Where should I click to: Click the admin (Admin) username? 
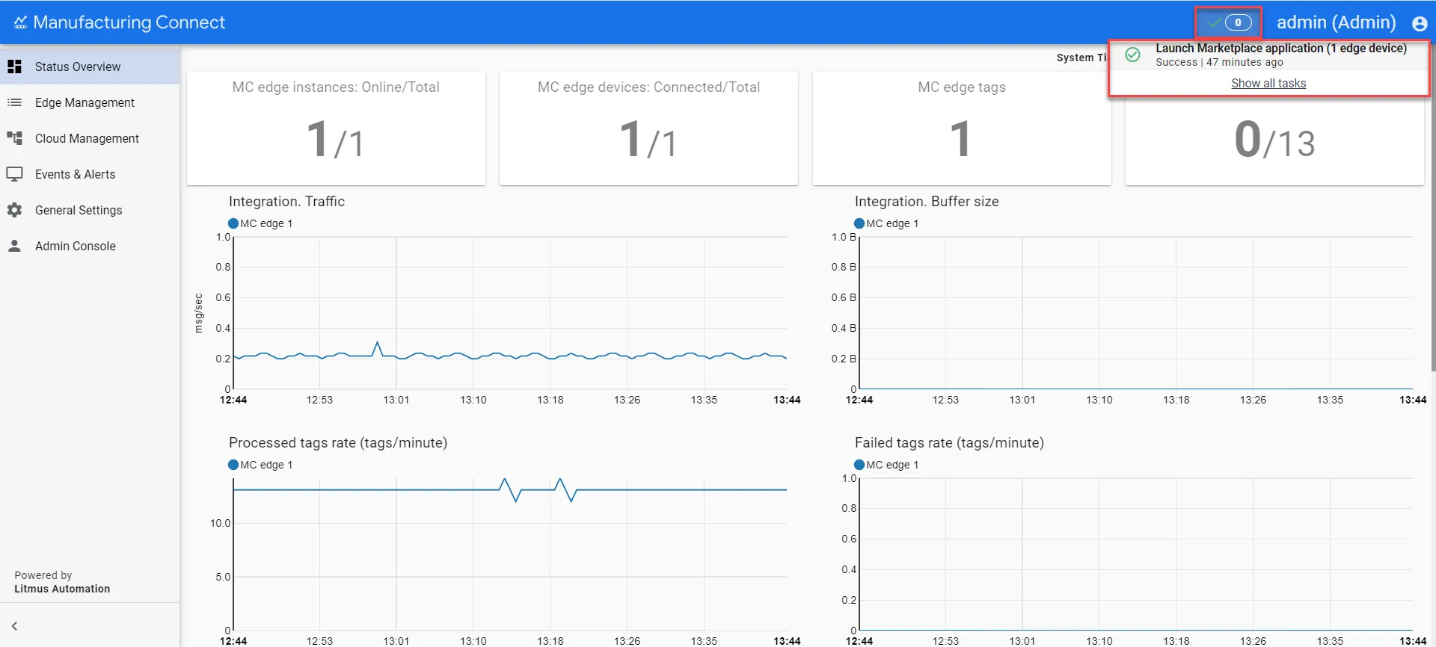(1336, 22)
